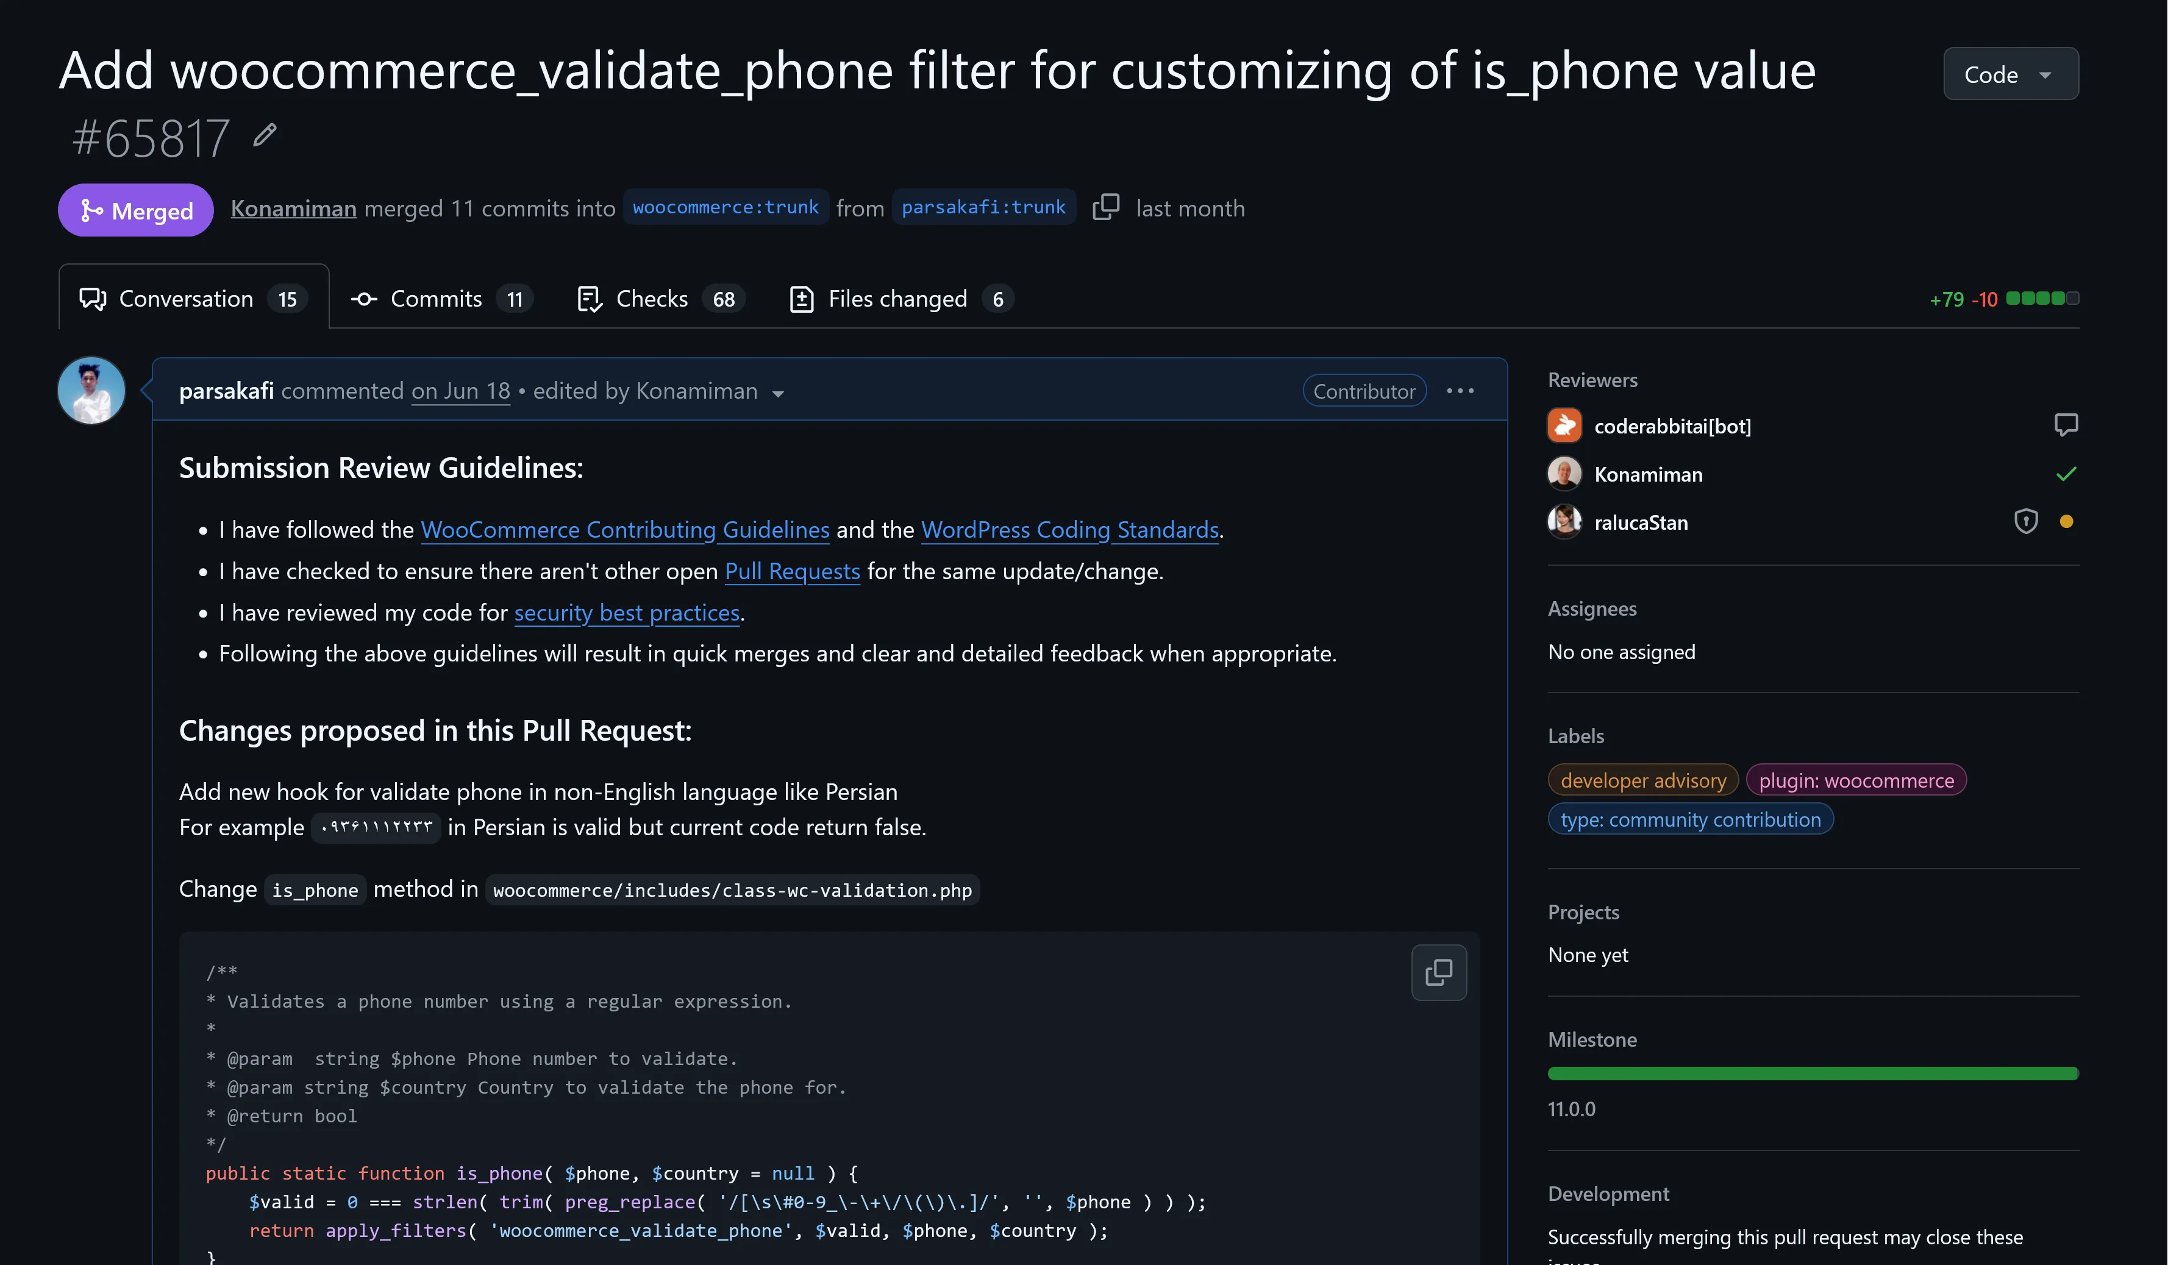Screen dimensions: 2168x1265
Task: Select the plugin: woocommerce label
Action: point(1856,780)
